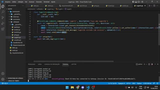Select interpreter 3.10.5 64-bit

point(147,83)
